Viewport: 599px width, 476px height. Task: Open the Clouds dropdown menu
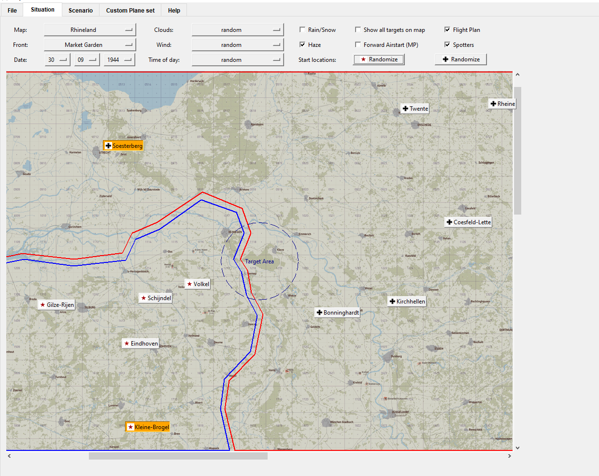237,30
